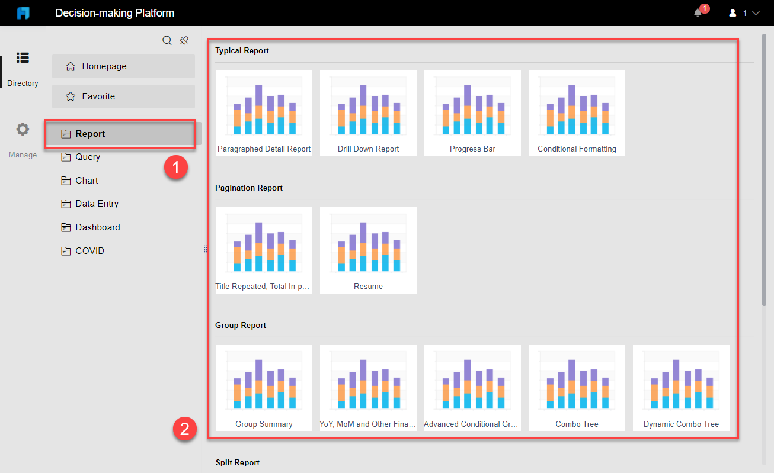Open the Combo Tree group report
Screen dimensions: 774x473
577,387
